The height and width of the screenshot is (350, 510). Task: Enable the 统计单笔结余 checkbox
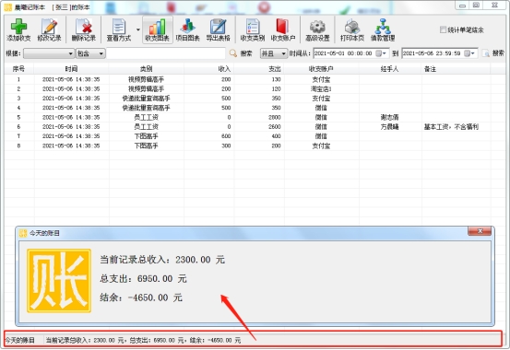coord(443,29)
